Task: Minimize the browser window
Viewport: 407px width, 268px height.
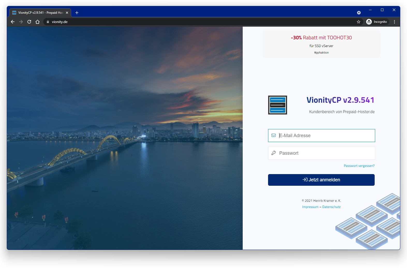Action: point(370,10)
